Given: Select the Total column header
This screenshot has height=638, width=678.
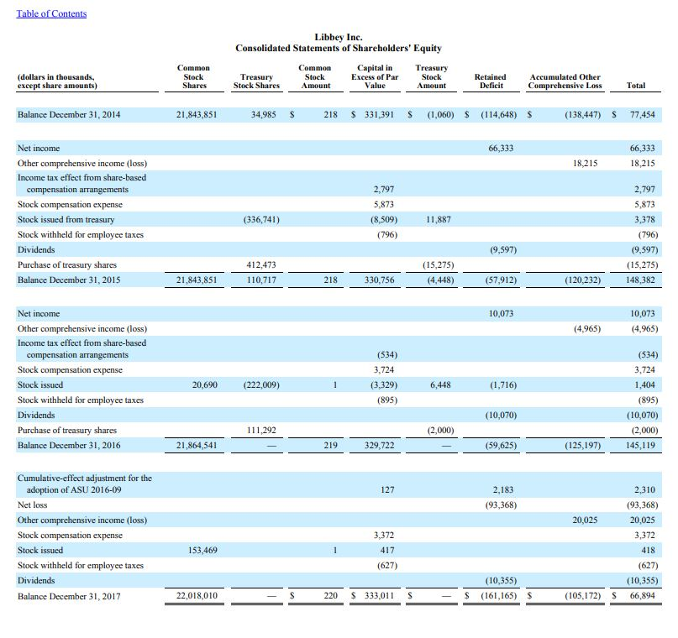Looking at the screenshot, I should (x=636, y=84).
